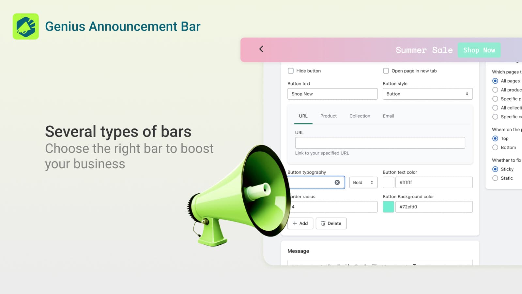Switch to the Collection tab
The height and width of the screenshot is (294, 522).
click(360, 116)
